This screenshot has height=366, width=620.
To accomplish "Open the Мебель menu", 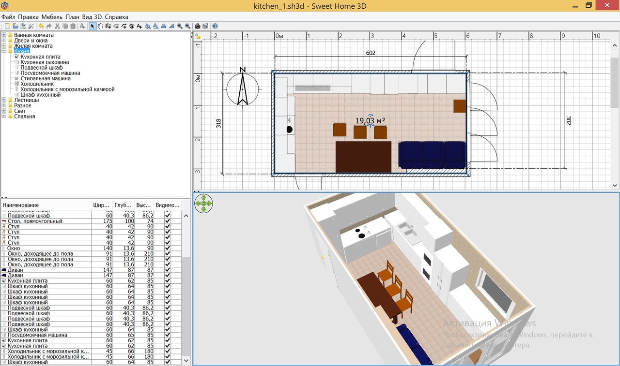I will click(52, 17).
